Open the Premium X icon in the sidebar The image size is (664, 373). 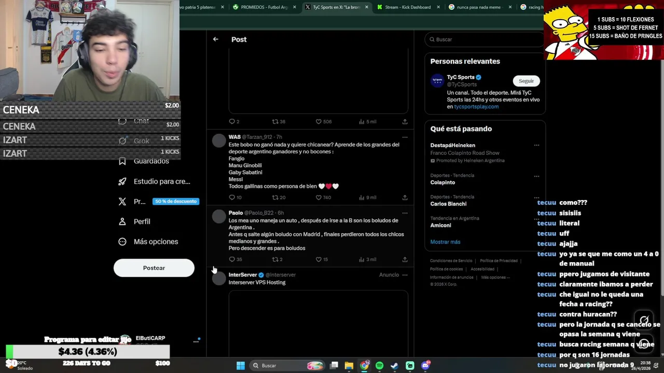point(122,202)
